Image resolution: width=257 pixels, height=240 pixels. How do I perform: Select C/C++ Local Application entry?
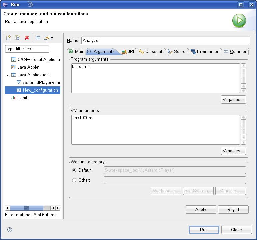[x=39, y=60]
